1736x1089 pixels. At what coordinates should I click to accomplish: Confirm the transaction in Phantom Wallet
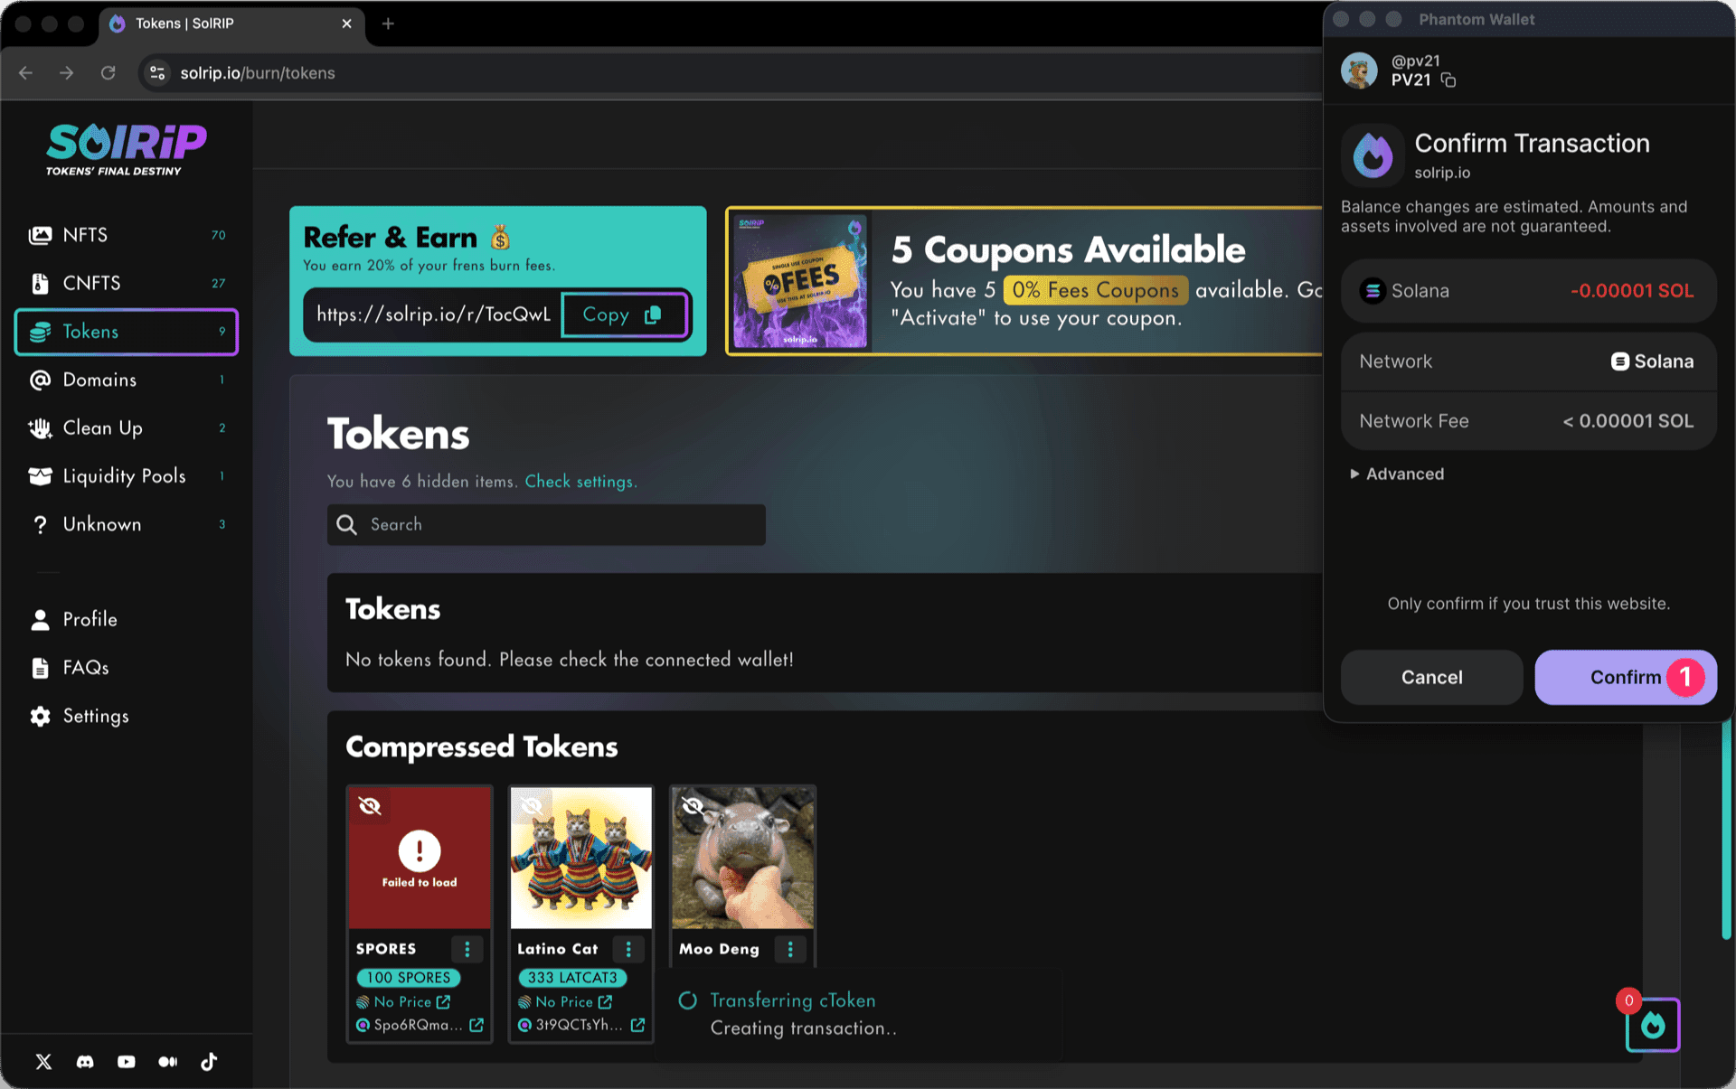coord(1626,678)
